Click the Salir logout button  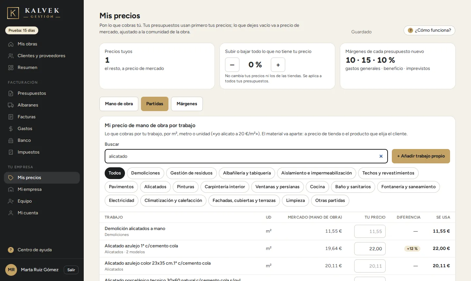71,270
